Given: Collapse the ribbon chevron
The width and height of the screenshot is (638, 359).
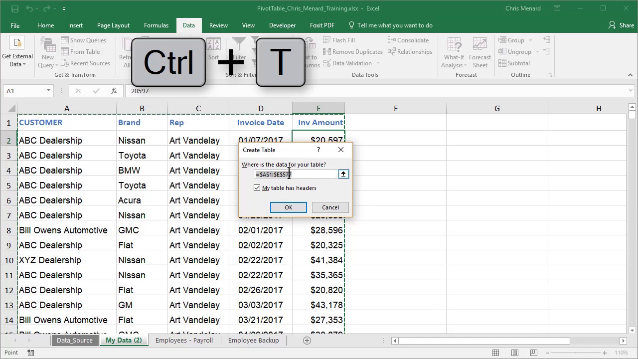Looking at the screenshot, I should pos(630,75).
